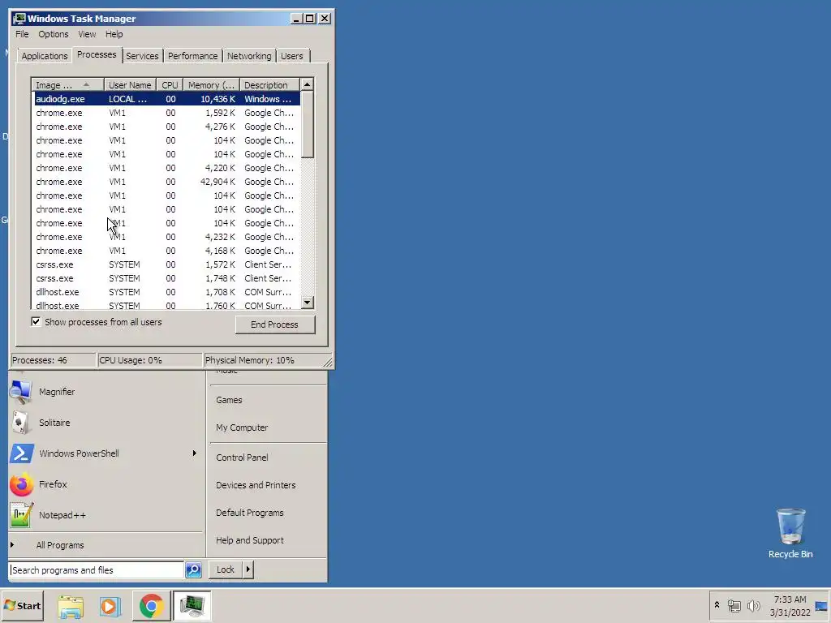Open the Windows PowerShell icon
Screen dimensions: 831x623
22,453
